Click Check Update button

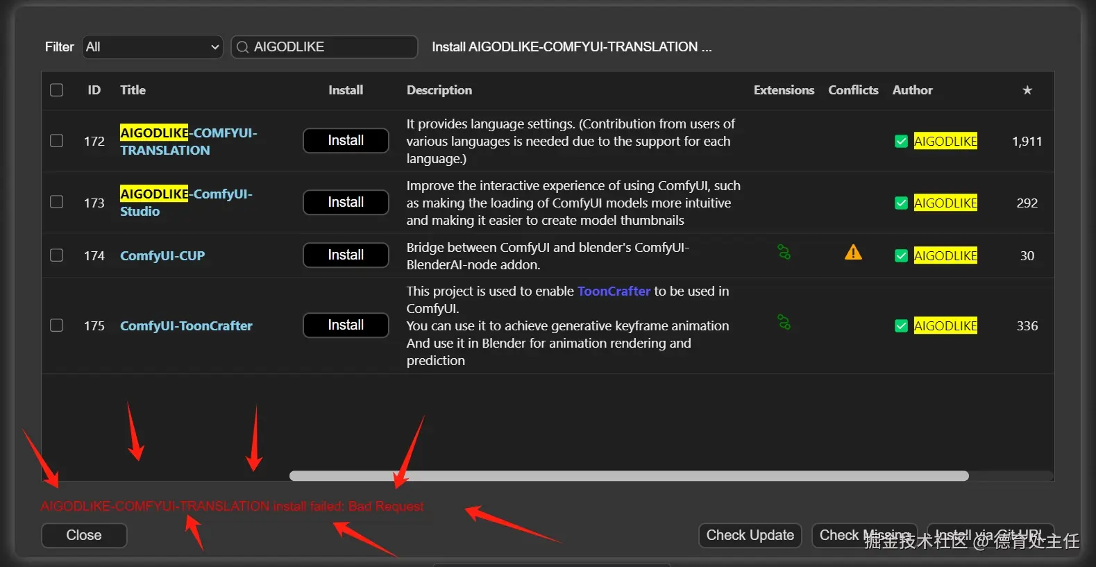[750, 535]
